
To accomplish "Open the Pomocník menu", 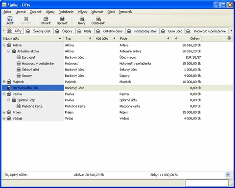I will (125, 12).
